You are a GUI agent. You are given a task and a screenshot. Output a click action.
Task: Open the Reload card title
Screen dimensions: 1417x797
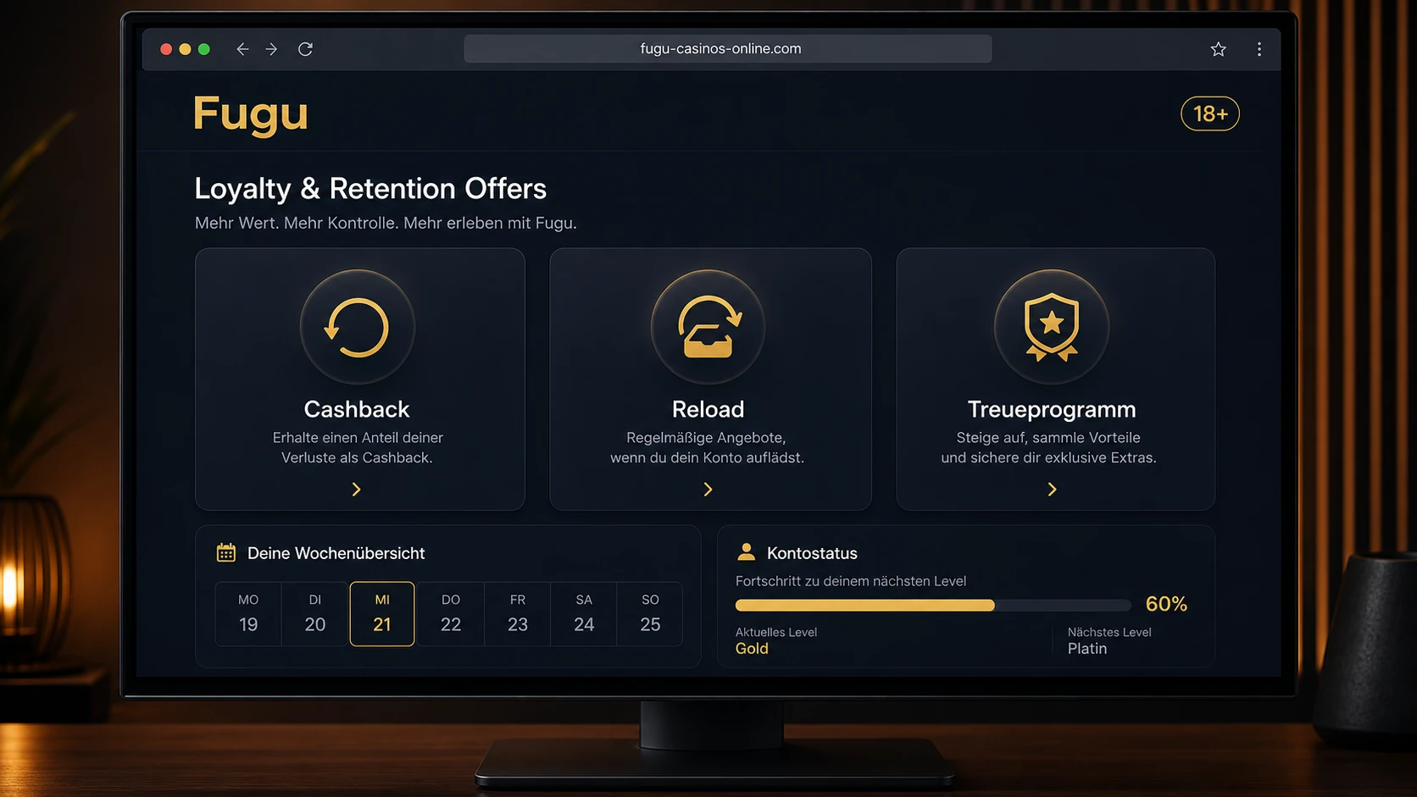click(x=708, y=409)
